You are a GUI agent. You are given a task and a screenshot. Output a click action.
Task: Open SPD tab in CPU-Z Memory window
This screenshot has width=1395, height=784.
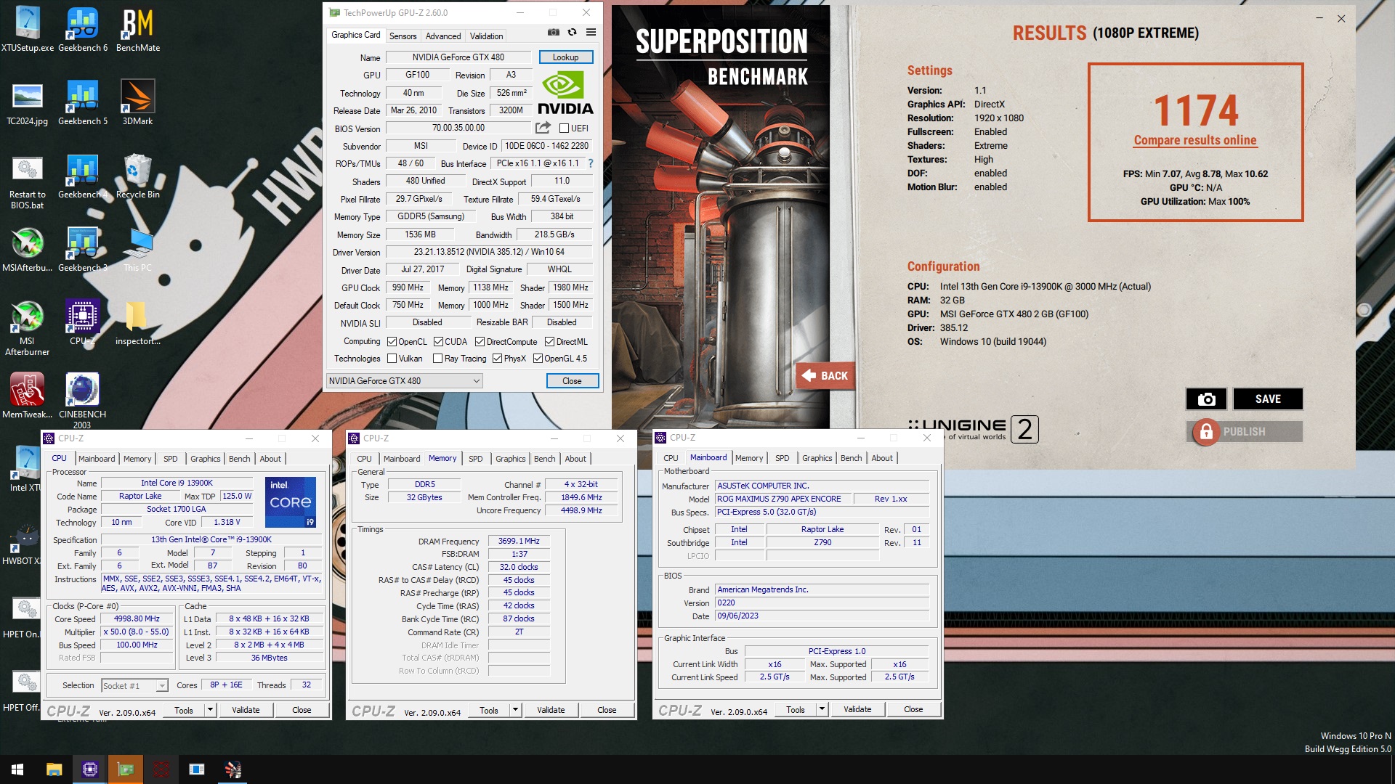pos(476,459)
